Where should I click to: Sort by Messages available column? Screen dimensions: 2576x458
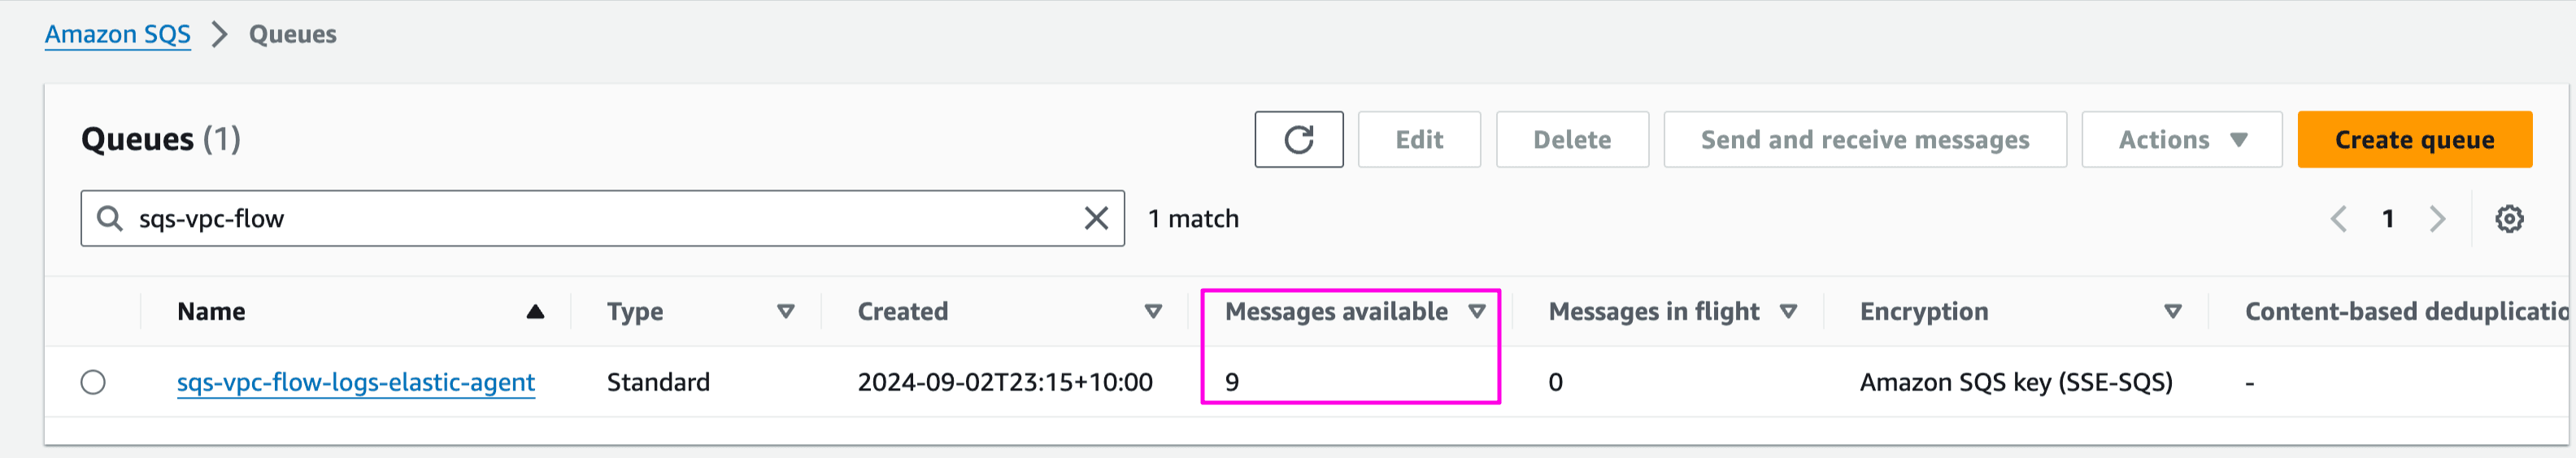point(1476,312)
